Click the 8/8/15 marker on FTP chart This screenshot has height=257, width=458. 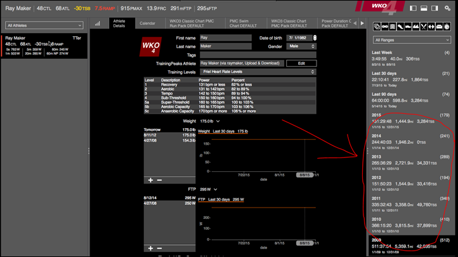tap(304, 243)
